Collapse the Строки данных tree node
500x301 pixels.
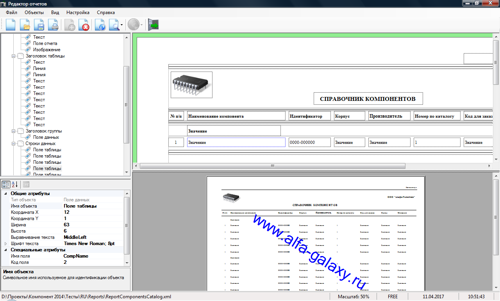(x=14, y=143)
